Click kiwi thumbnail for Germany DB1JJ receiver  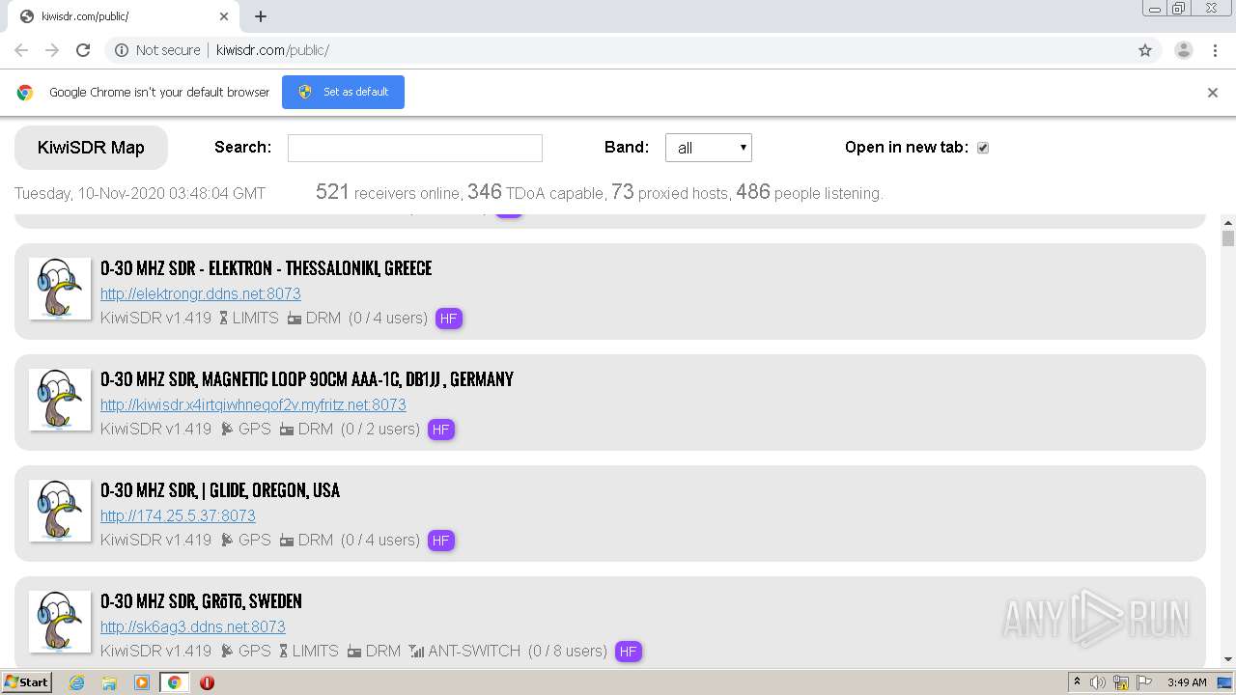[x=60, y=400]
